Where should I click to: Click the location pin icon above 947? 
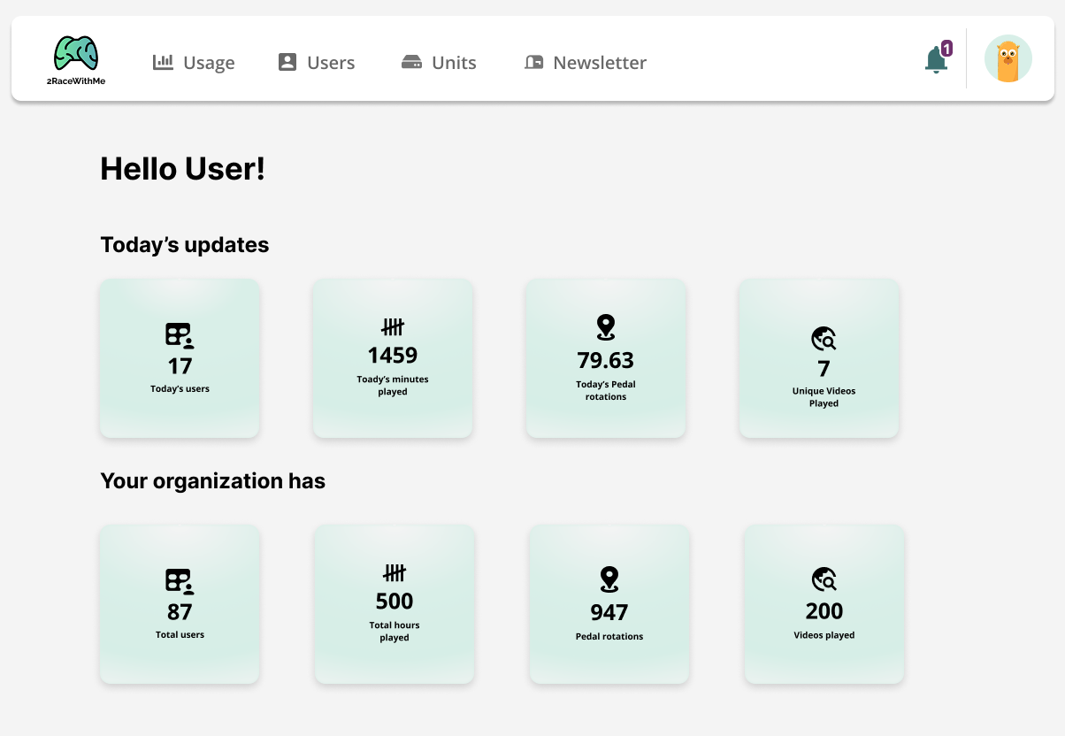tap(609, 580)
